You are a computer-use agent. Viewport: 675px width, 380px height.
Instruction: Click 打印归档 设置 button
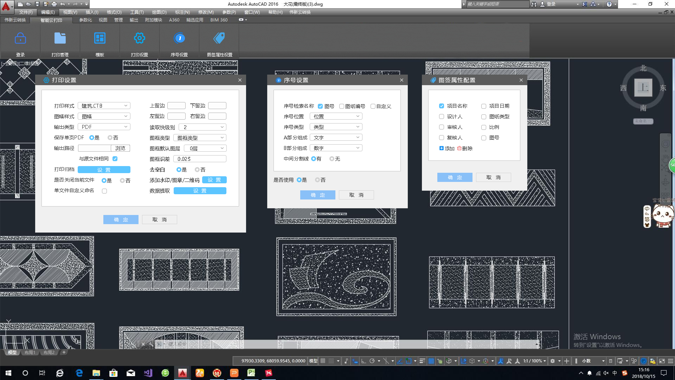104,170
